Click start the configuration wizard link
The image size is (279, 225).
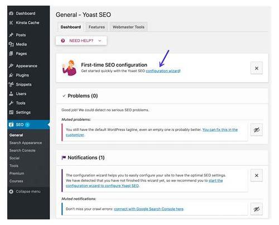tap(215, 181)
